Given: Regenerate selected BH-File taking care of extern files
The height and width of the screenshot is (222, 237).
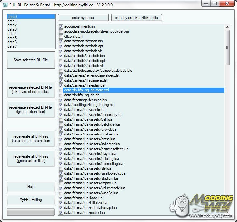Looking at the screenshot, I should click(31, 90).
